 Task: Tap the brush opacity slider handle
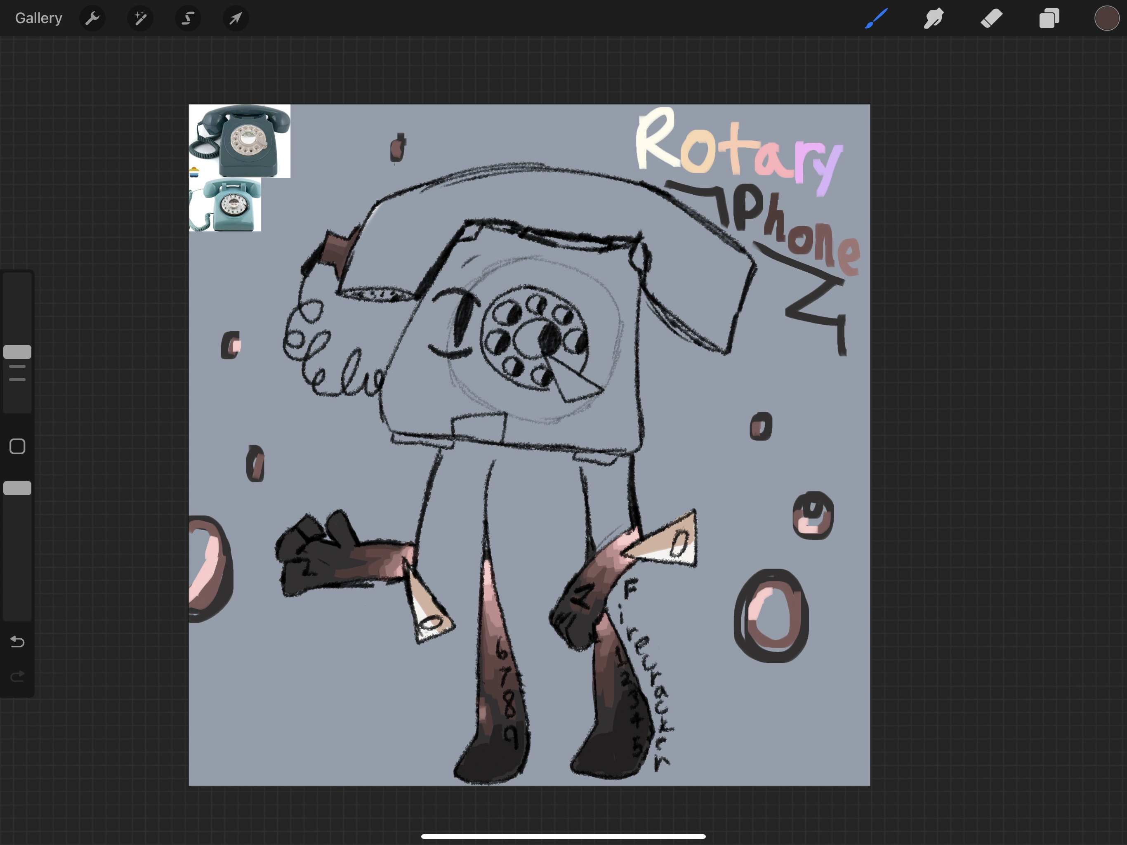coord(17,488)
